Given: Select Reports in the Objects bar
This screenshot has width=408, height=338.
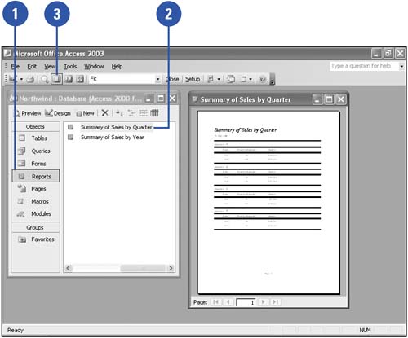Looking at the screenshot, I should pos(36,176).
